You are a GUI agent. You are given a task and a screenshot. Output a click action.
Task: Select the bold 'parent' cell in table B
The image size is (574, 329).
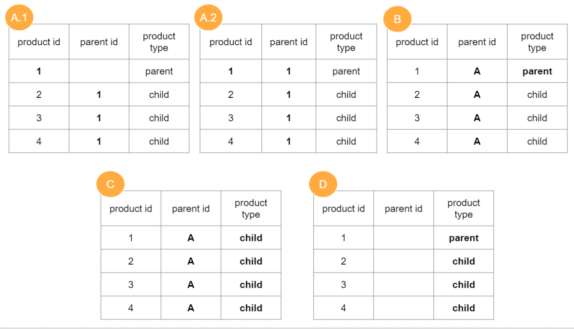537,71
